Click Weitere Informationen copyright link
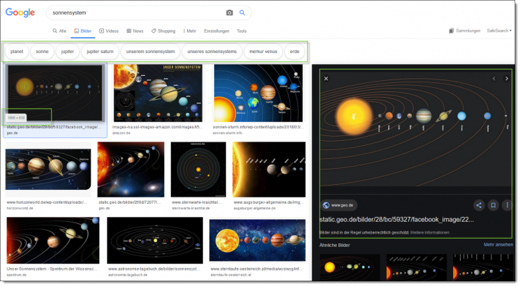The width and height of the screenshot is (520, 286). click(430, 232)
